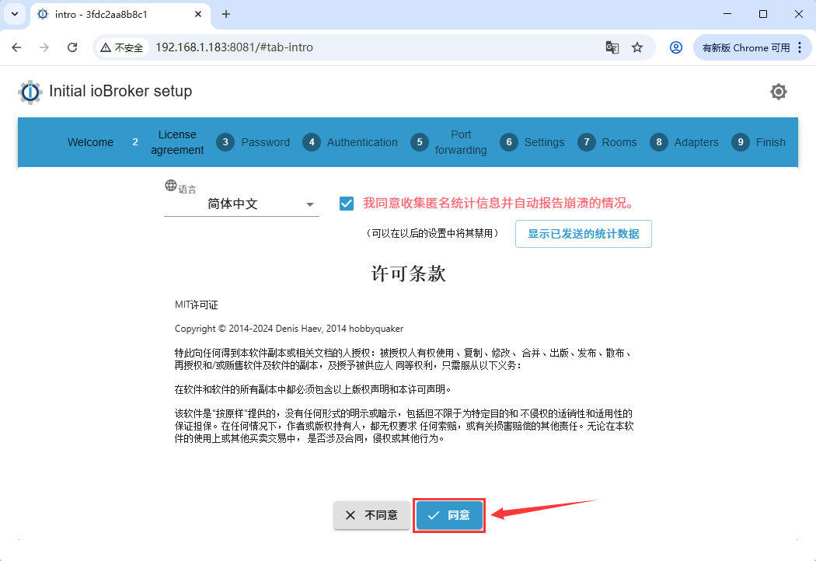Click the ioBroker logo icon
The image size is (816, 561).
(x=30, y=92)
